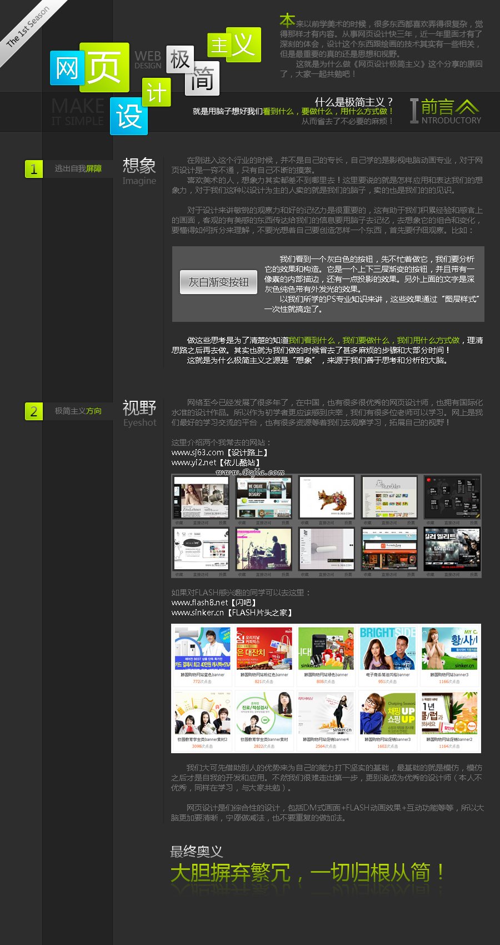
Task: Click 收藏 under the ZitaLehner thumbnail
Action: (179, 523)
